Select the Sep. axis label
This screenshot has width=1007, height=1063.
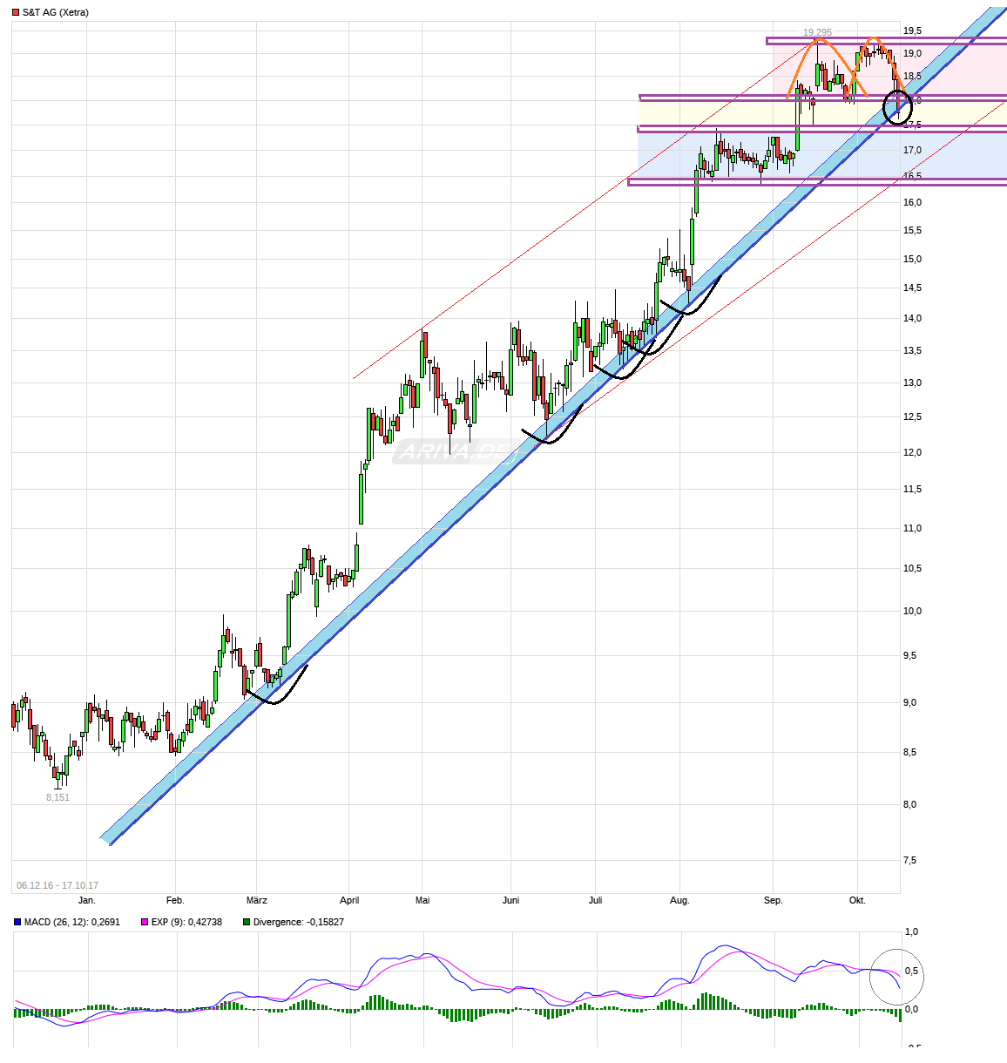(x=774, y=901)
